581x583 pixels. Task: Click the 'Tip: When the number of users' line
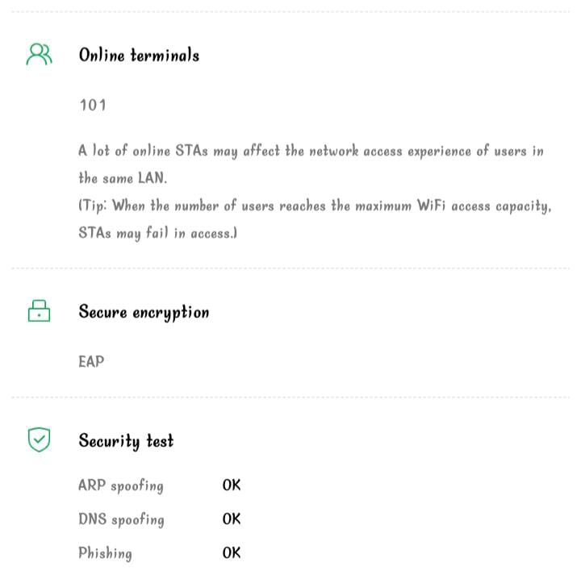coord(315,206)
